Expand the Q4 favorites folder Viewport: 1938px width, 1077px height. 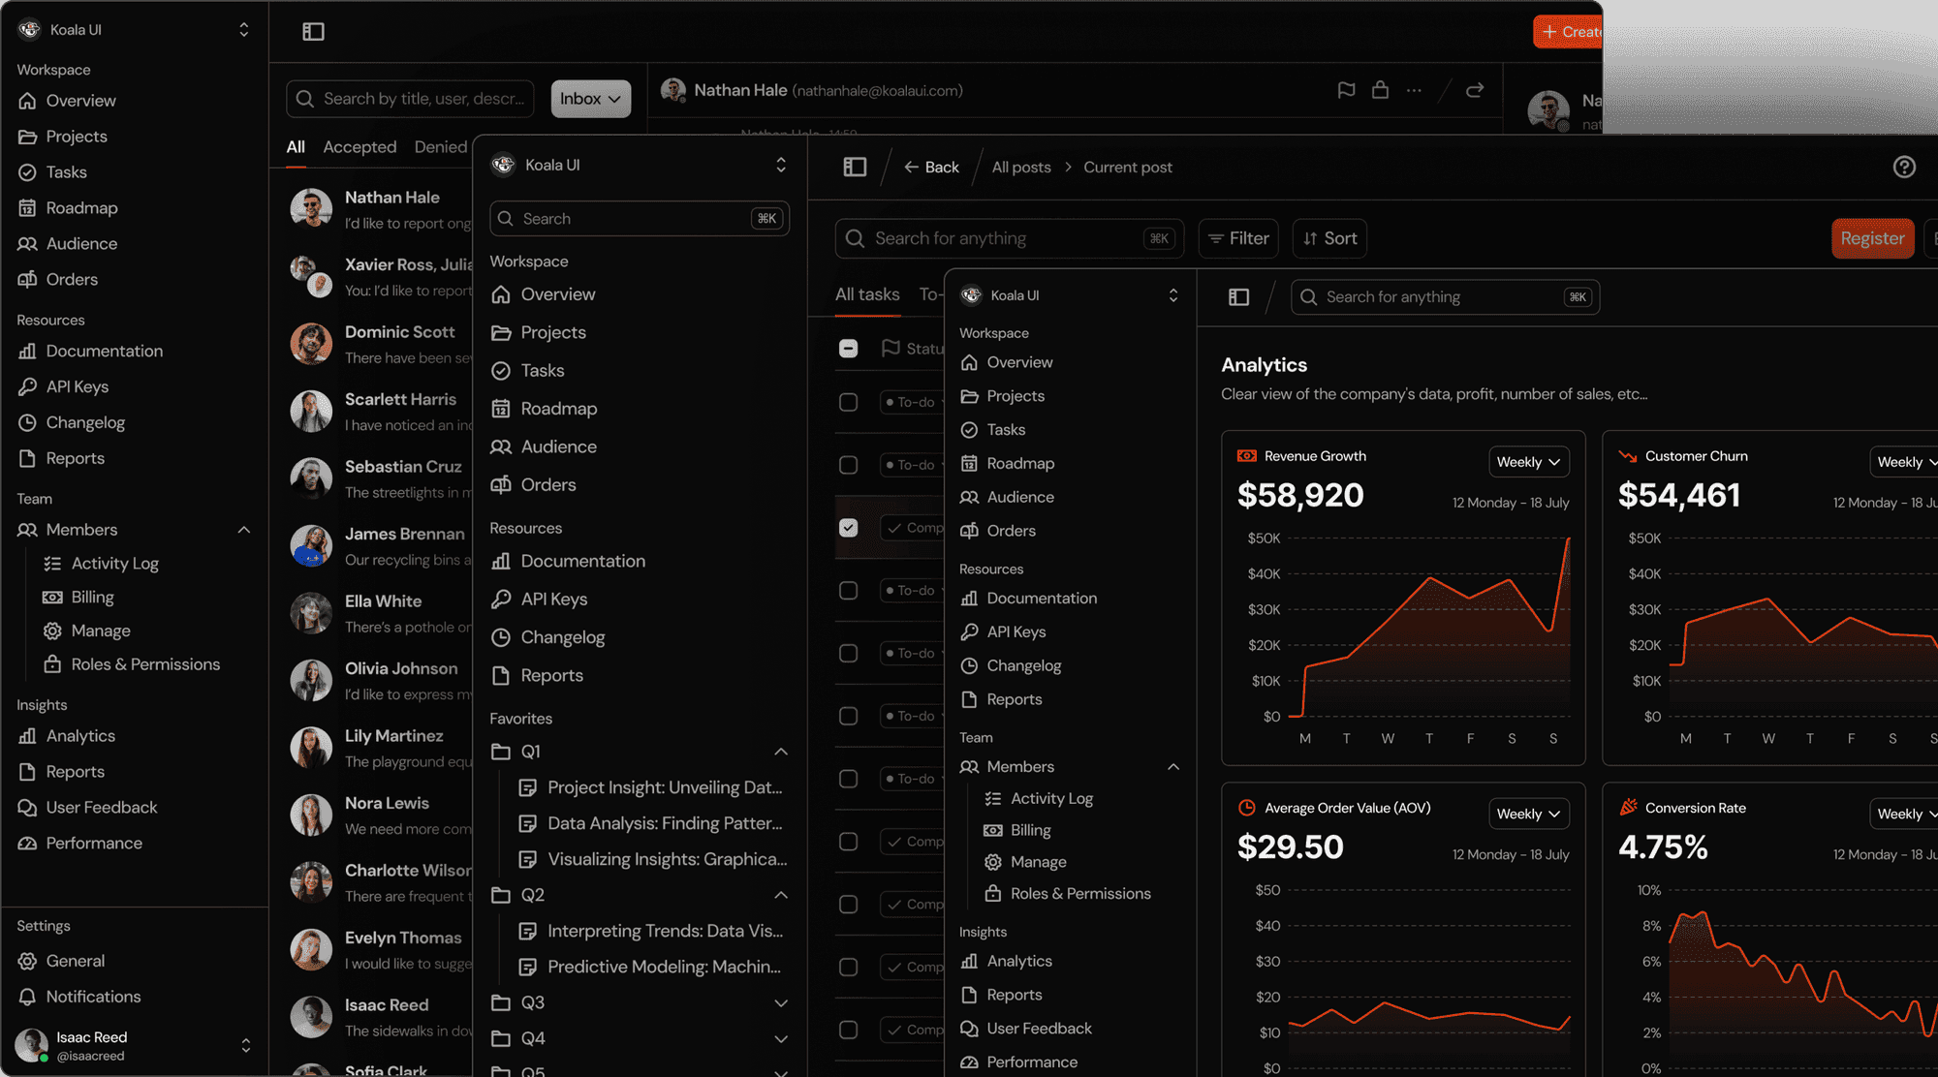781,1039
